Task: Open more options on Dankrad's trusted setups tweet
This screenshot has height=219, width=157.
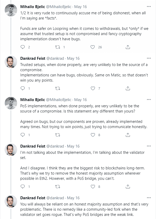Action: [x=149, y=58]
